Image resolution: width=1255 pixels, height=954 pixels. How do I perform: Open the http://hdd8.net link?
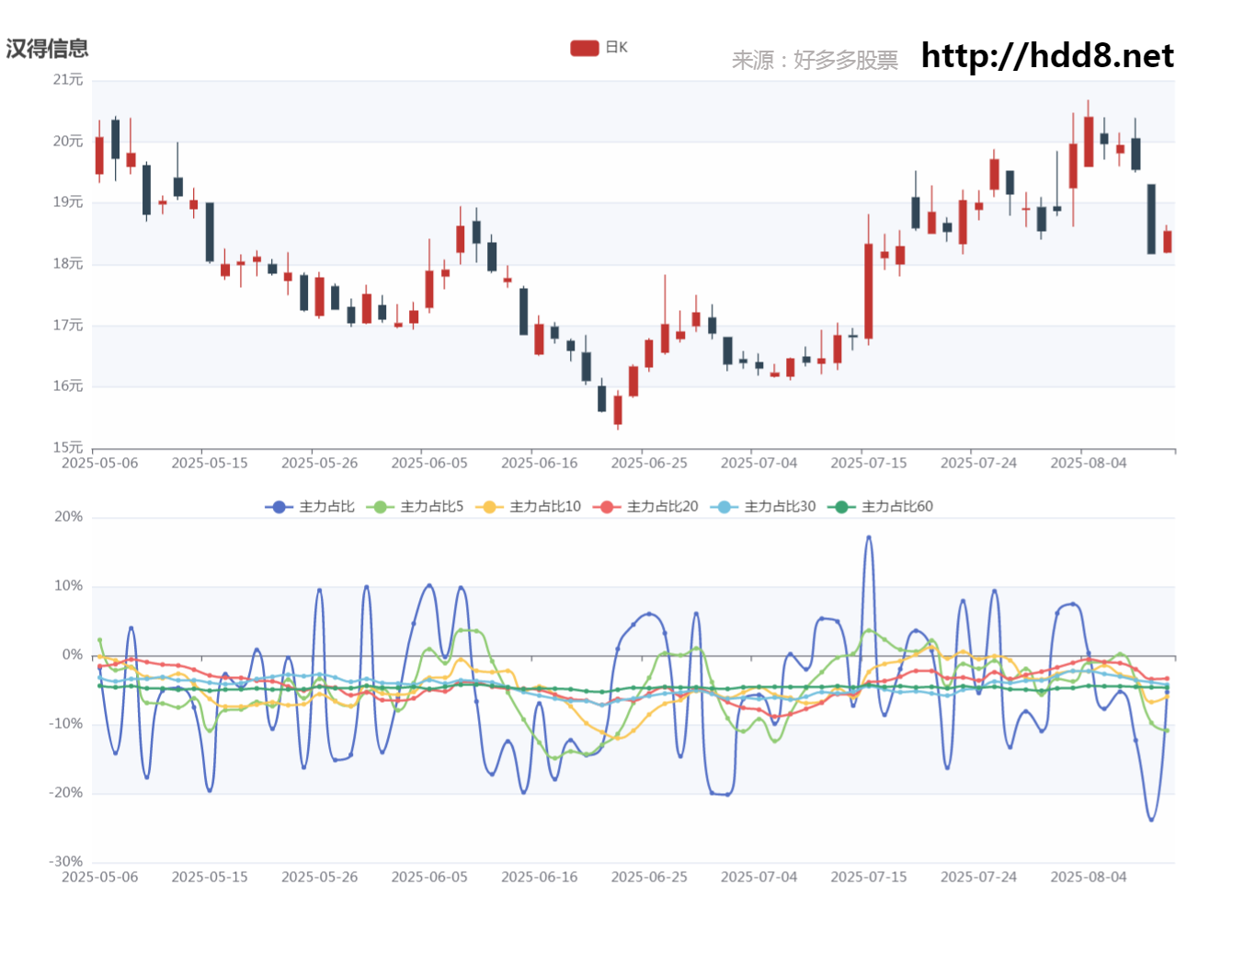pos(1047,56)
